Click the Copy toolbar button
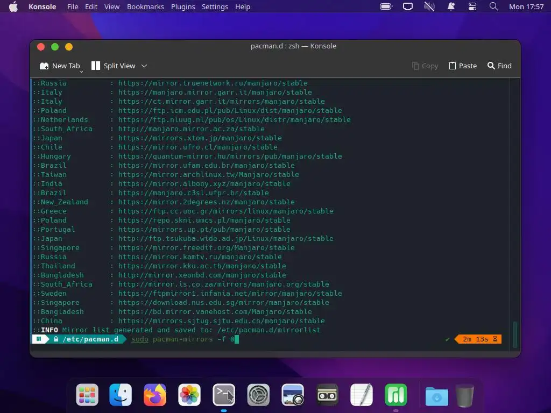The height and width of the screenshot is (413, 551). tap(425, 66)
